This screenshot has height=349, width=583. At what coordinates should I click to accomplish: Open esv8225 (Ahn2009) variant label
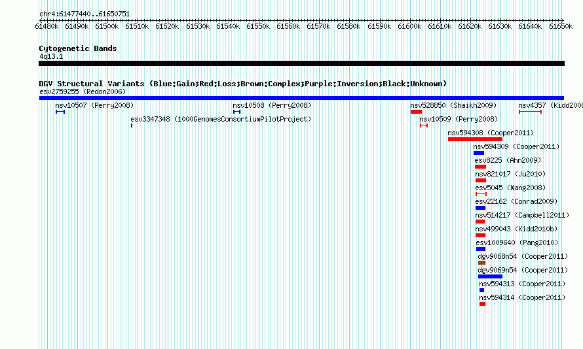click(x=508, y=160)
